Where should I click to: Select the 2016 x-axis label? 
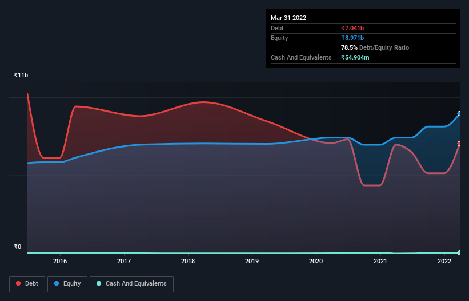tap(60, 261)
